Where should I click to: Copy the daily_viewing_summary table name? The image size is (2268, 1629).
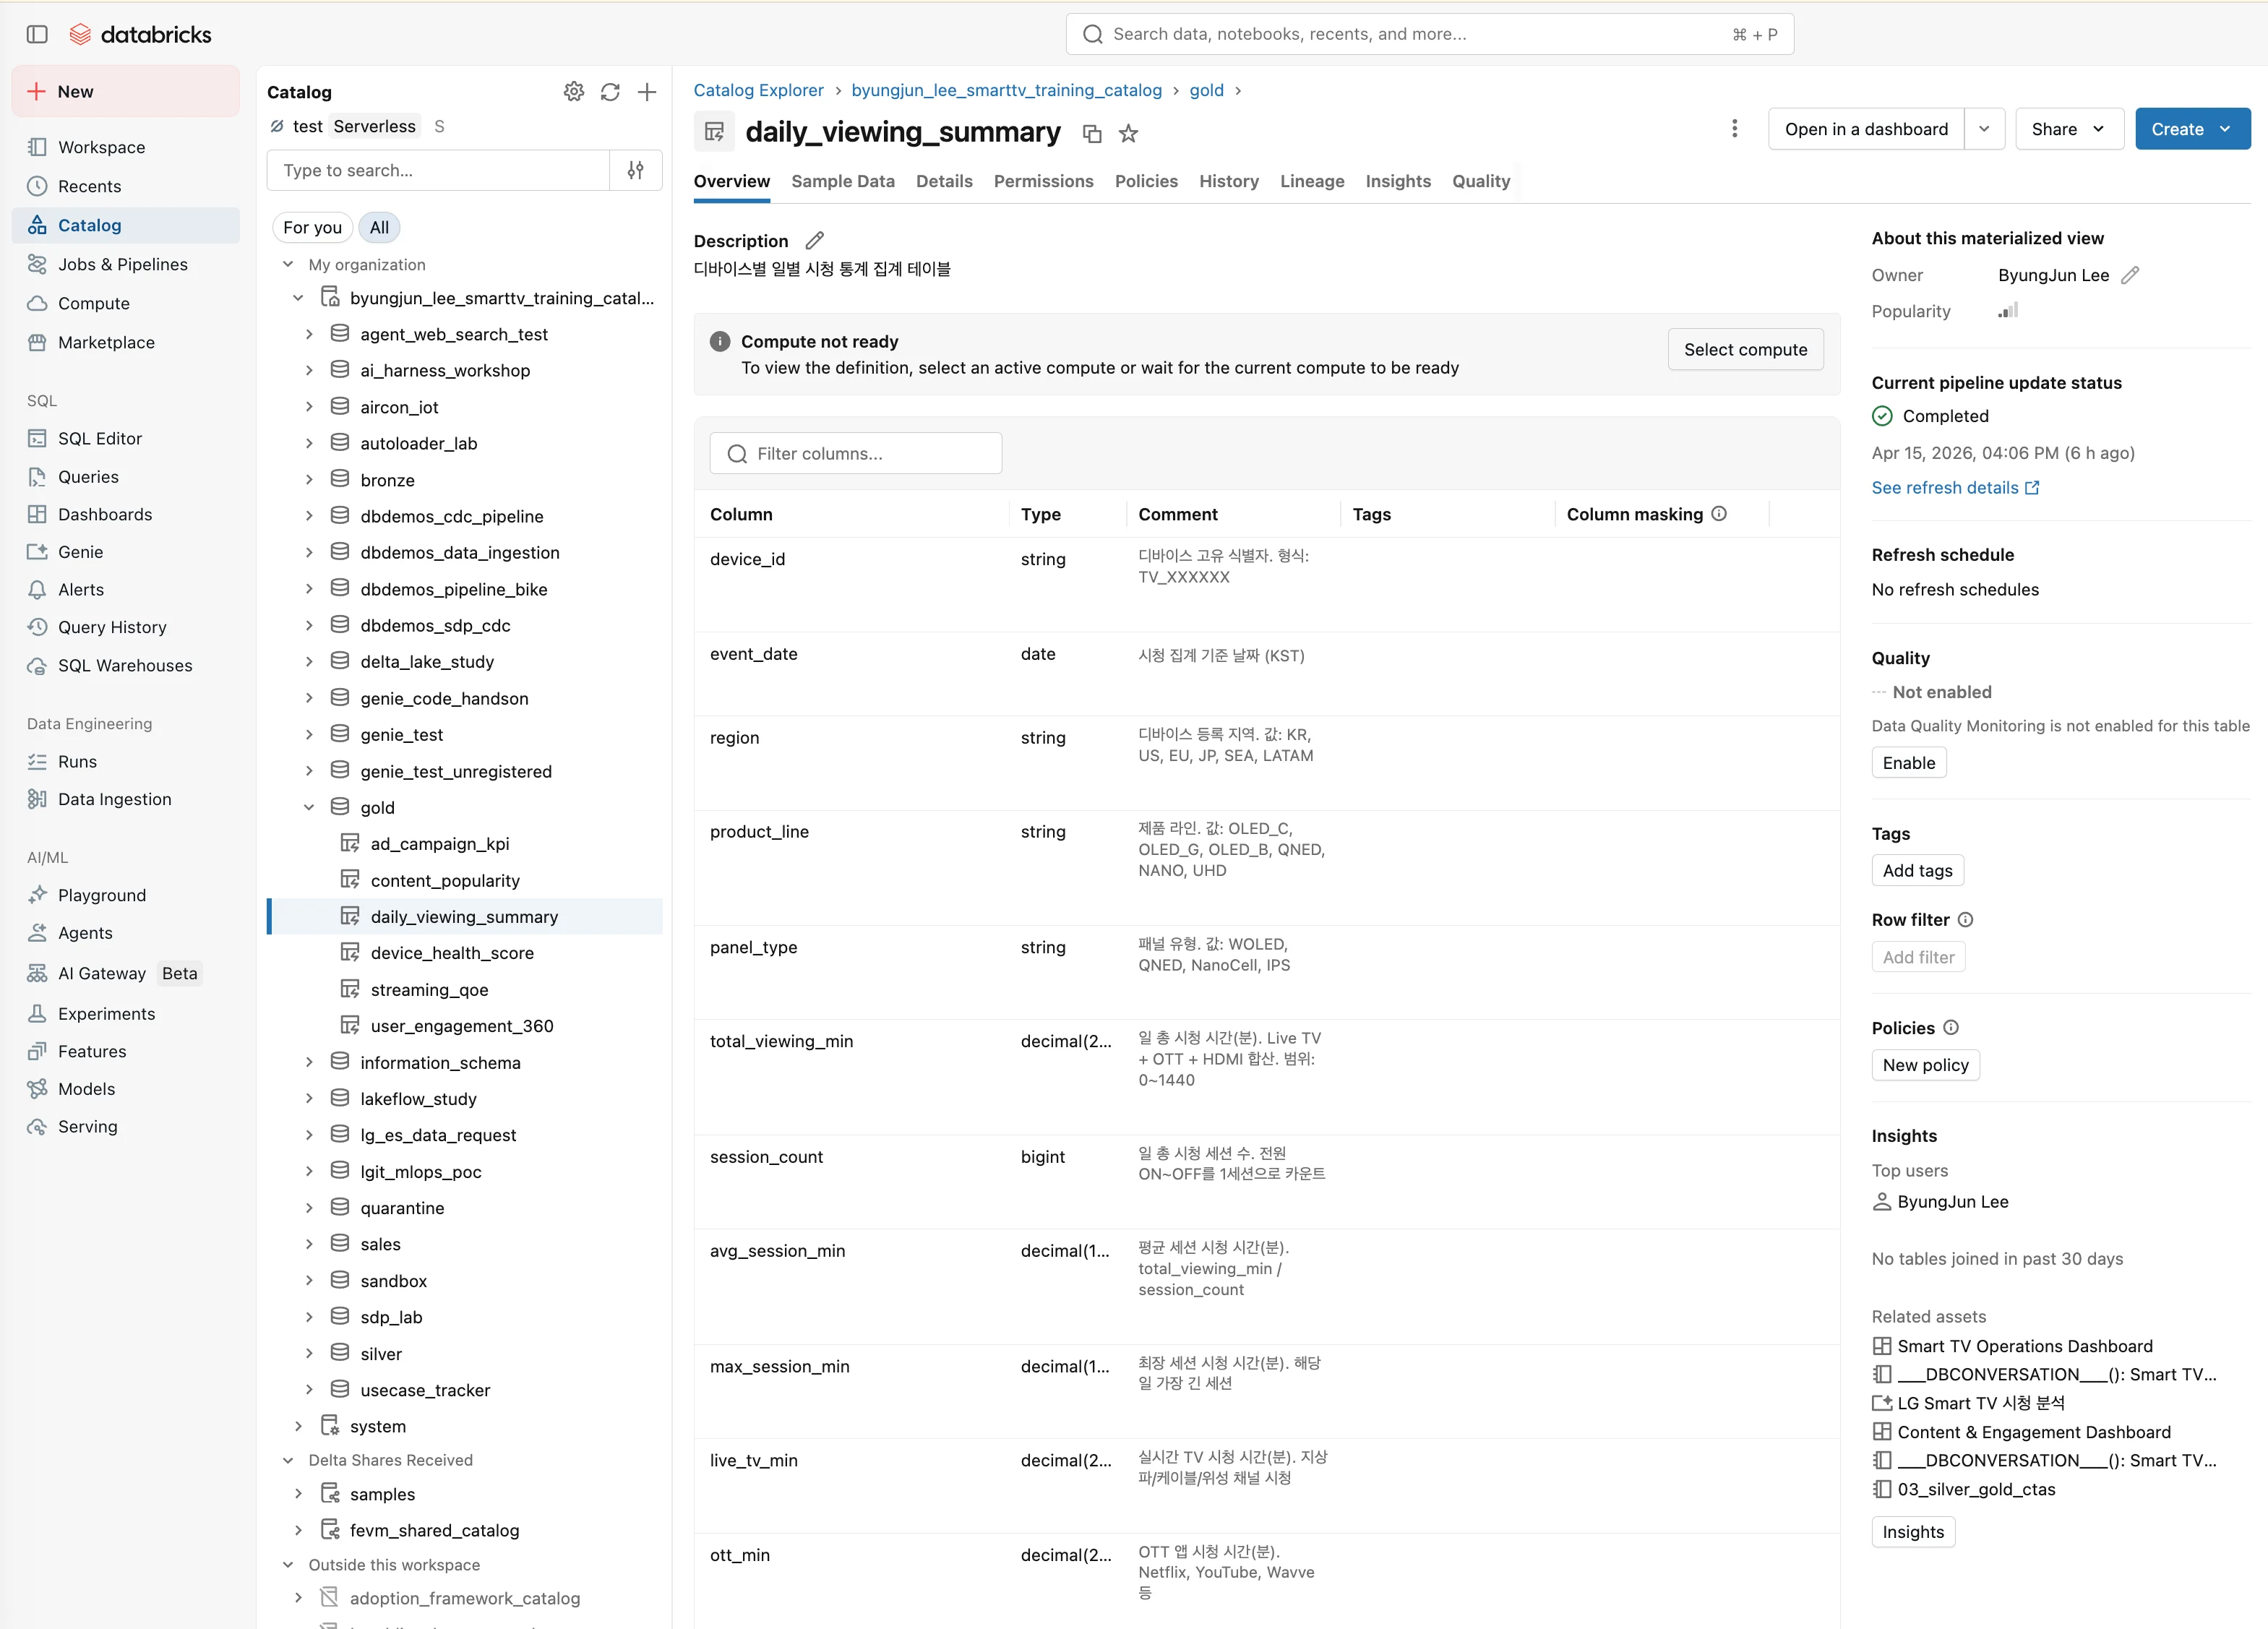[1092, 133]
